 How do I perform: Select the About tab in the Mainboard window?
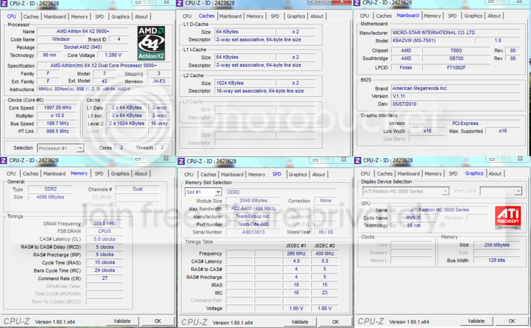[494, 16]
